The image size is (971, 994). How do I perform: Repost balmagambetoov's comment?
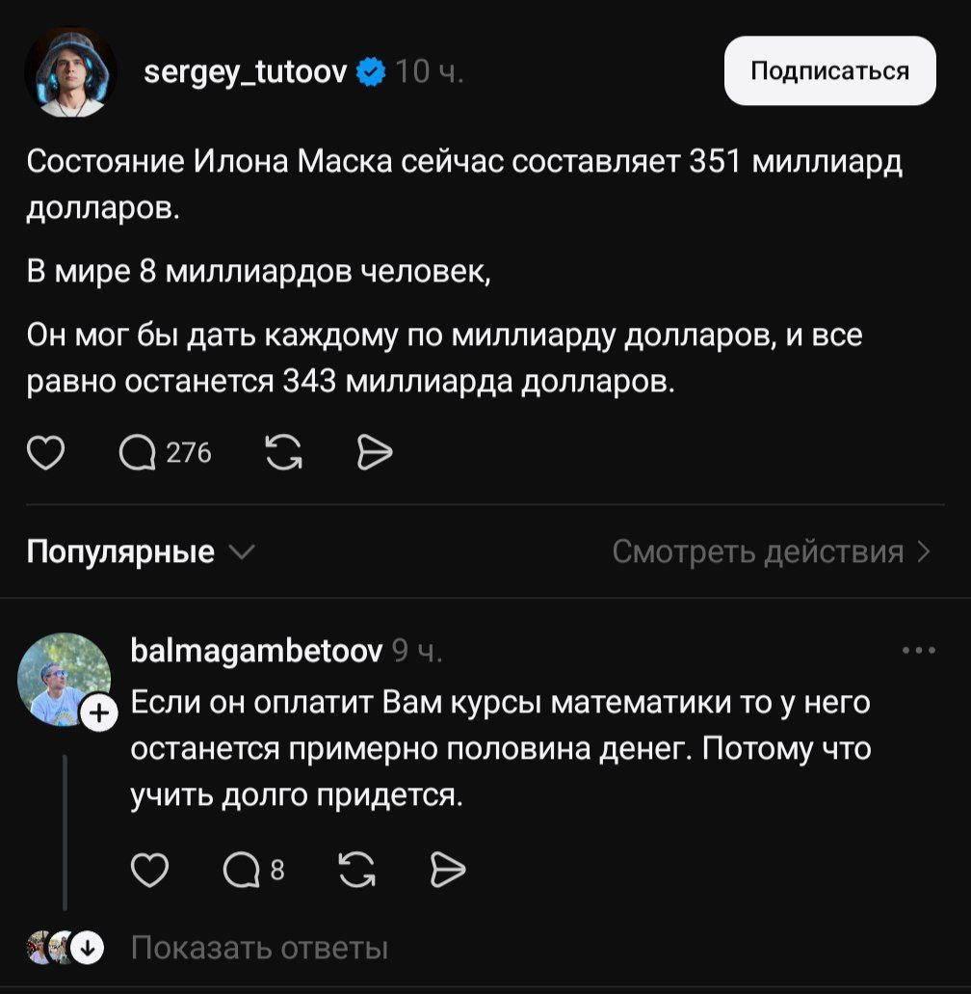click(x=358, y=871)
